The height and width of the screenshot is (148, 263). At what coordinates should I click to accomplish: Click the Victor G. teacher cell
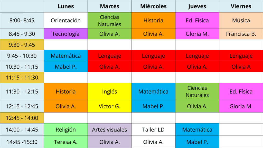click(x=110, y=106)
